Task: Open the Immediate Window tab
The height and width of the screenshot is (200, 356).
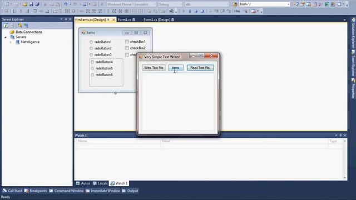Action: tap(102, 191)
